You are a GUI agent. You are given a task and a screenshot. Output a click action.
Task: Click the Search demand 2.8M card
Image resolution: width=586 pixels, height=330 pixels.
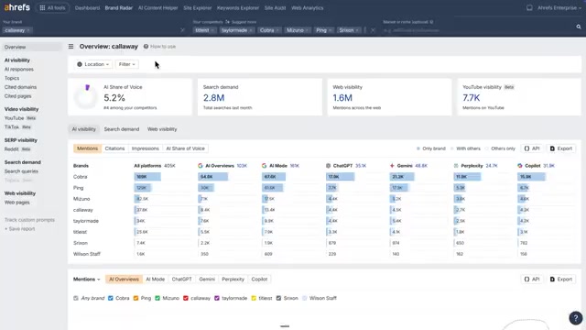pyautogui.click(x=260, y=97)
